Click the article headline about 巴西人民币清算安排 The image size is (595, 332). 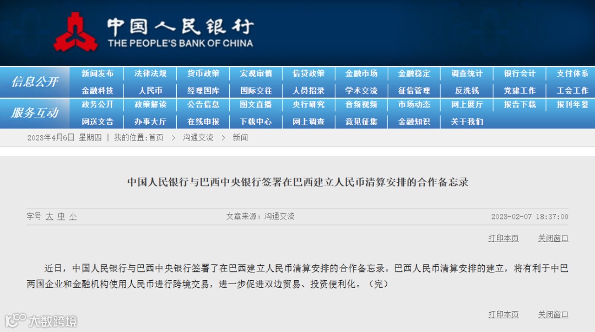pos(298,183)
